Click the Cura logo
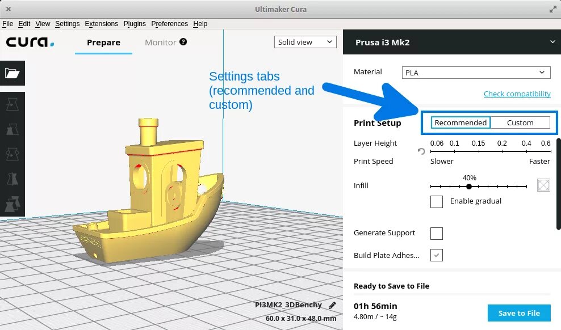 pos(30,42)
